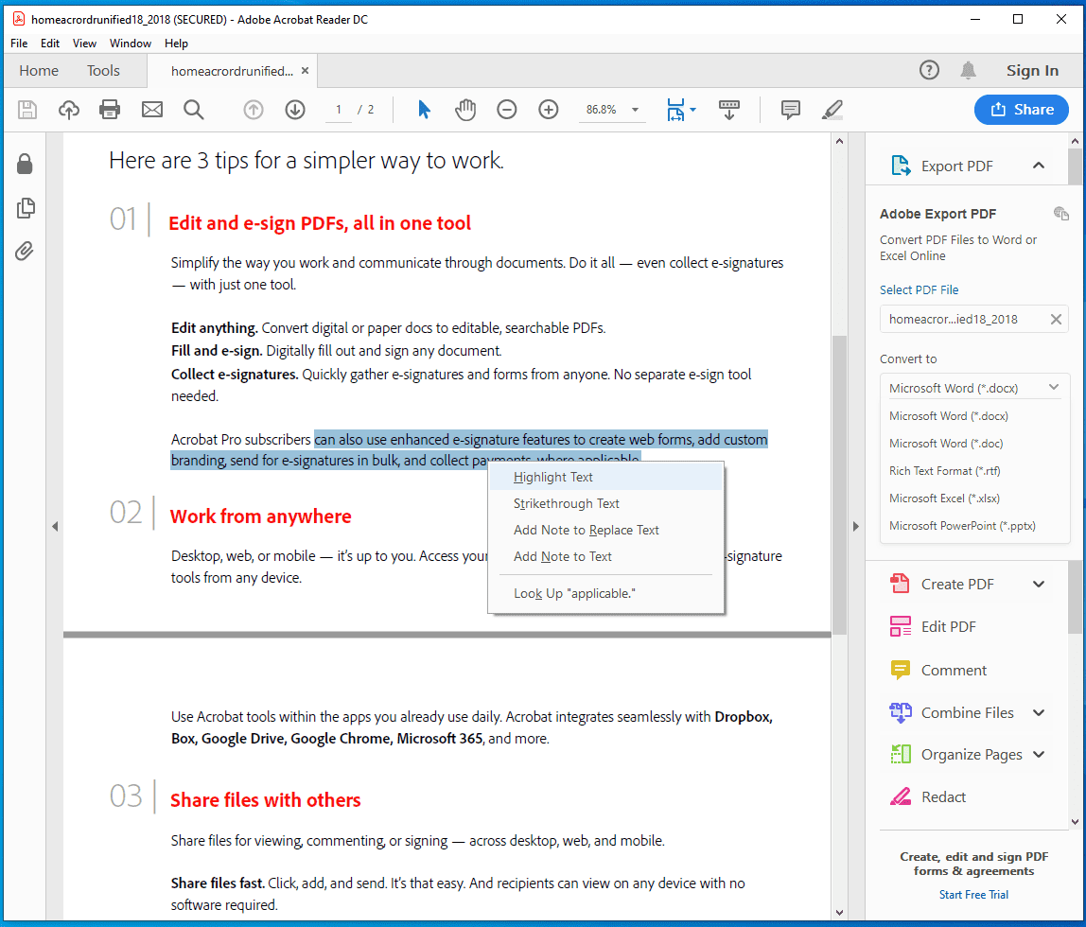Click the tools pane scrollbar down arrow
Viewport: 1086px width, 927px height.
tap(1075, 822)
